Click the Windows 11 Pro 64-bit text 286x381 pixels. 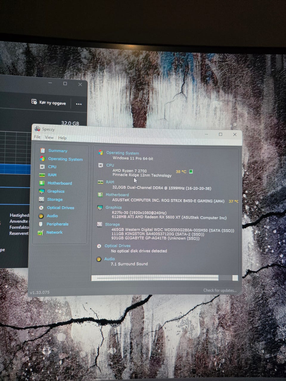133,158
